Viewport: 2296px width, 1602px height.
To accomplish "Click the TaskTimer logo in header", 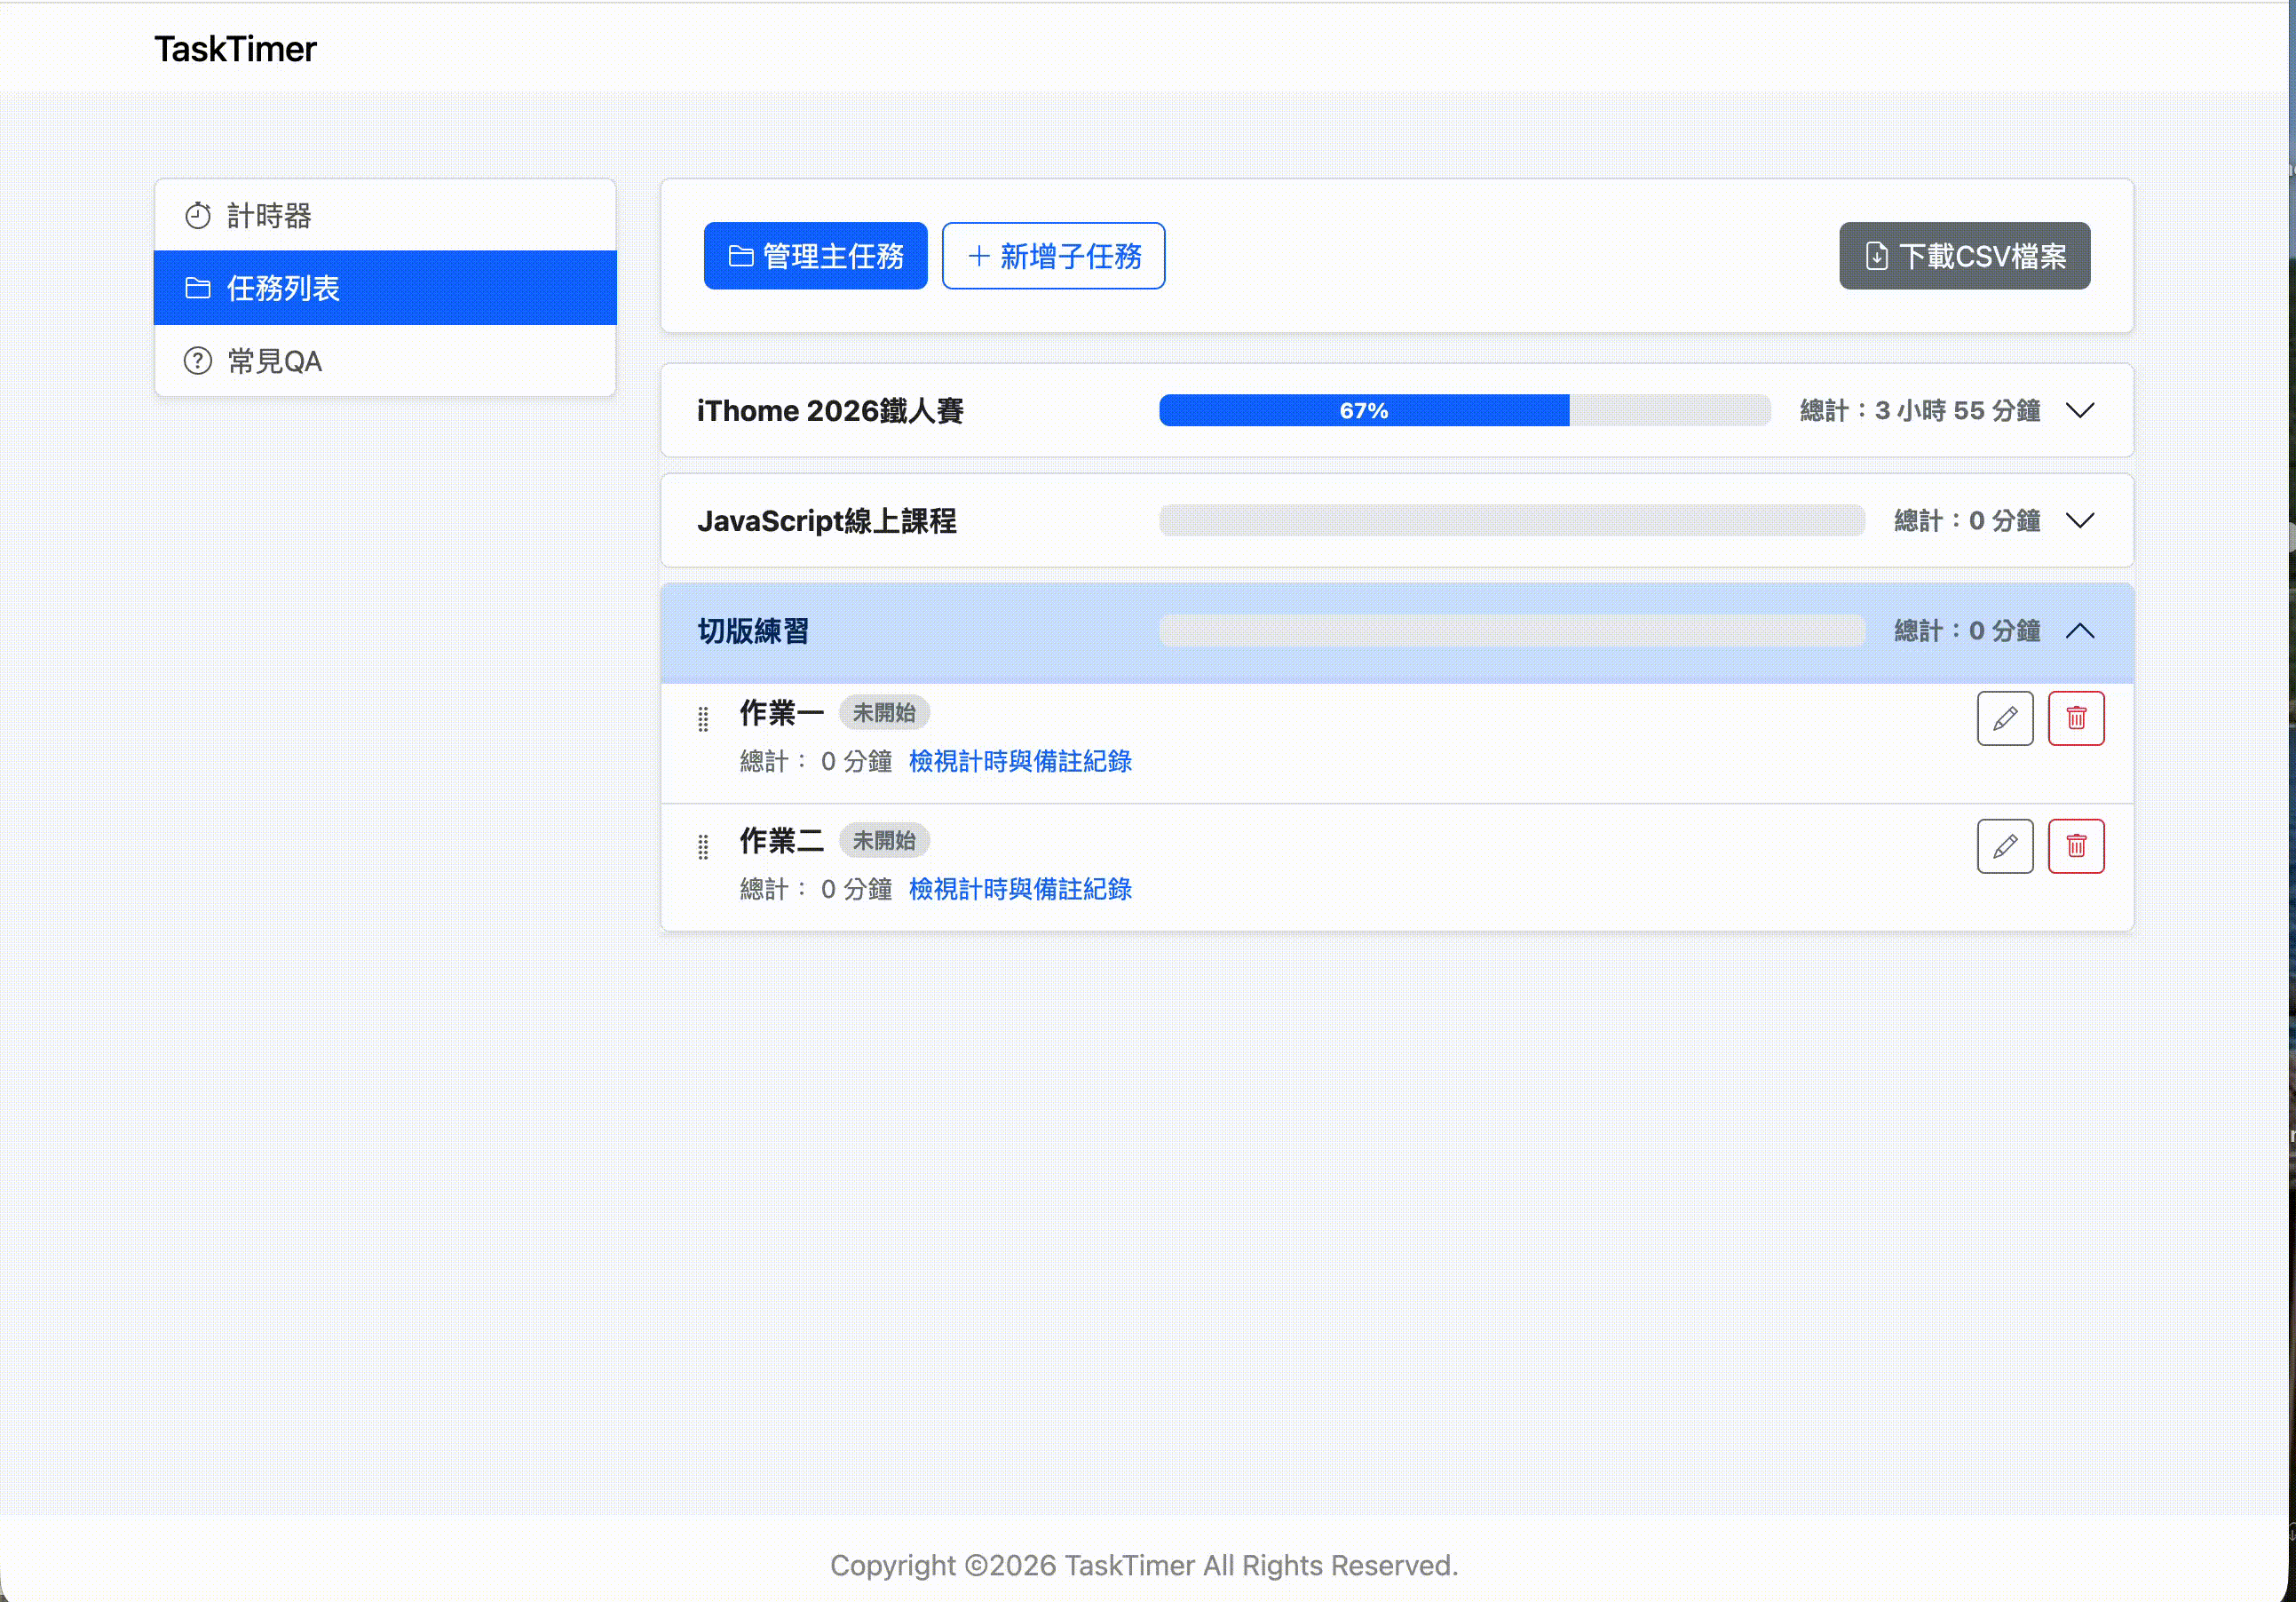I will click(235, 49).
